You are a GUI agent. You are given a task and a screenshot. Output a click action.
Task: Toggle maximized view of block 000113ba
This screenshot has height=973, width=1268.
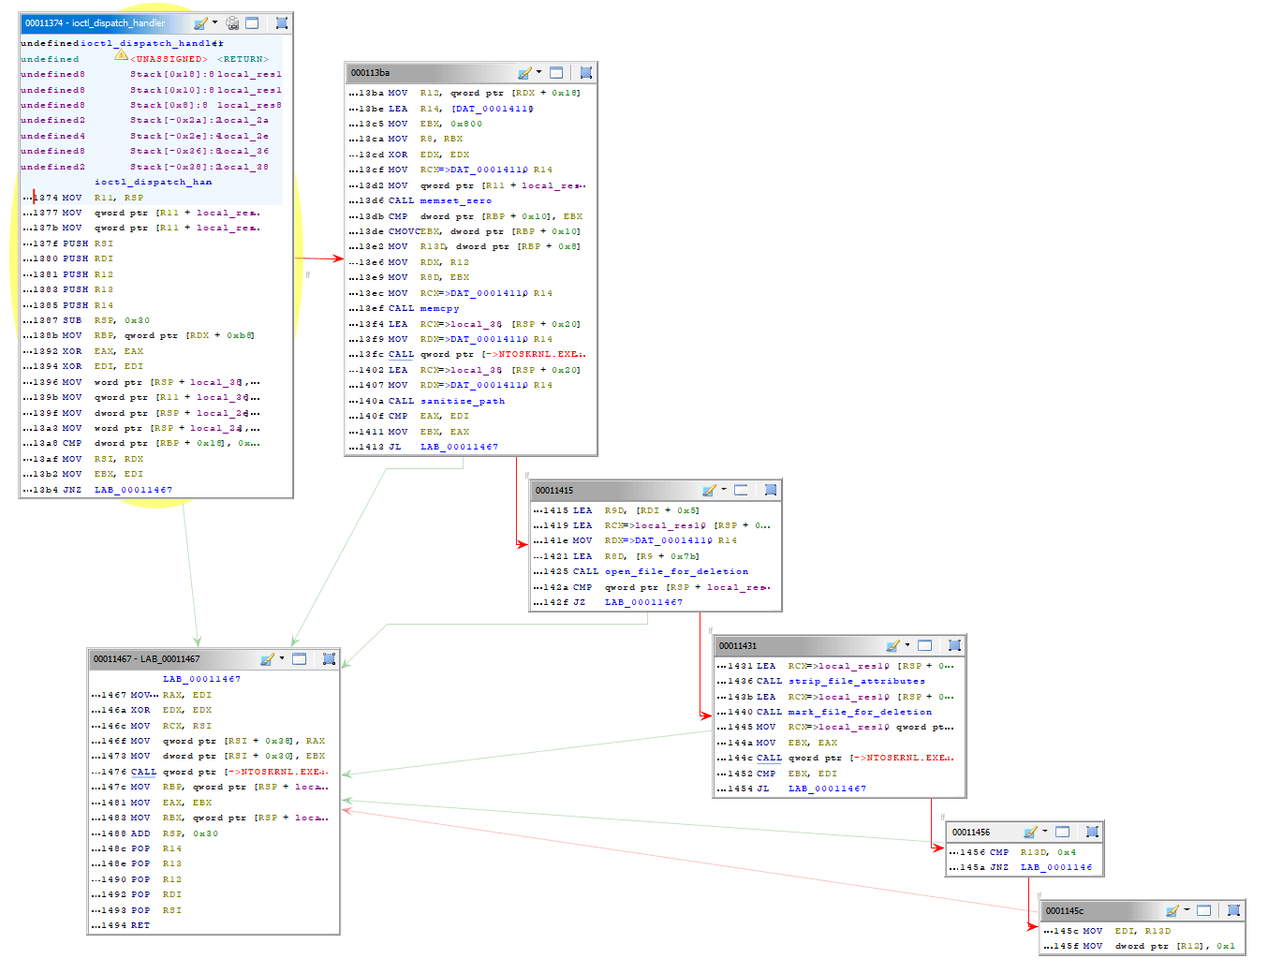tap(555, 72)
